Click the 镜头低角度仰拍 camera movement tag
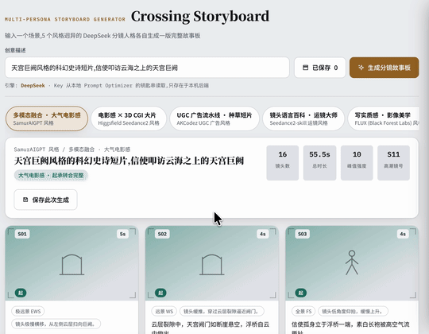The height and width of the screenshot is (334, 429). point(353,311)
